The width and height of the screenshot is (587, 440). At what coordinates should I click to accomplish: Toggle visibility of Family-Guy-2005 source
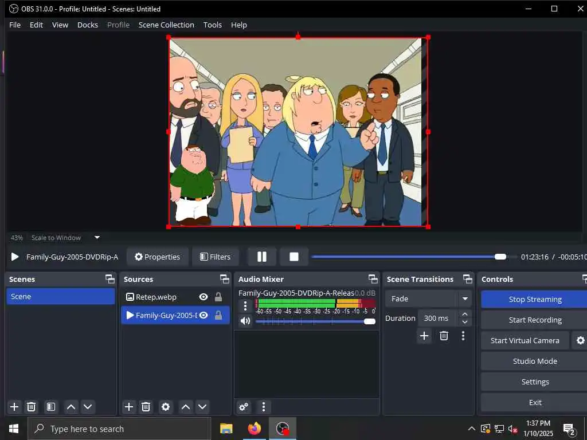click(204, 316)
